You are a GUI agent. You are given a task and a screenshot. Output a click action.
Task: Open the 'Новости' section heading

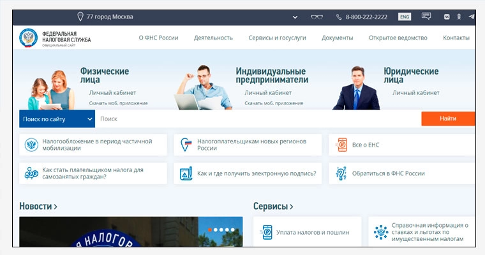38,206
